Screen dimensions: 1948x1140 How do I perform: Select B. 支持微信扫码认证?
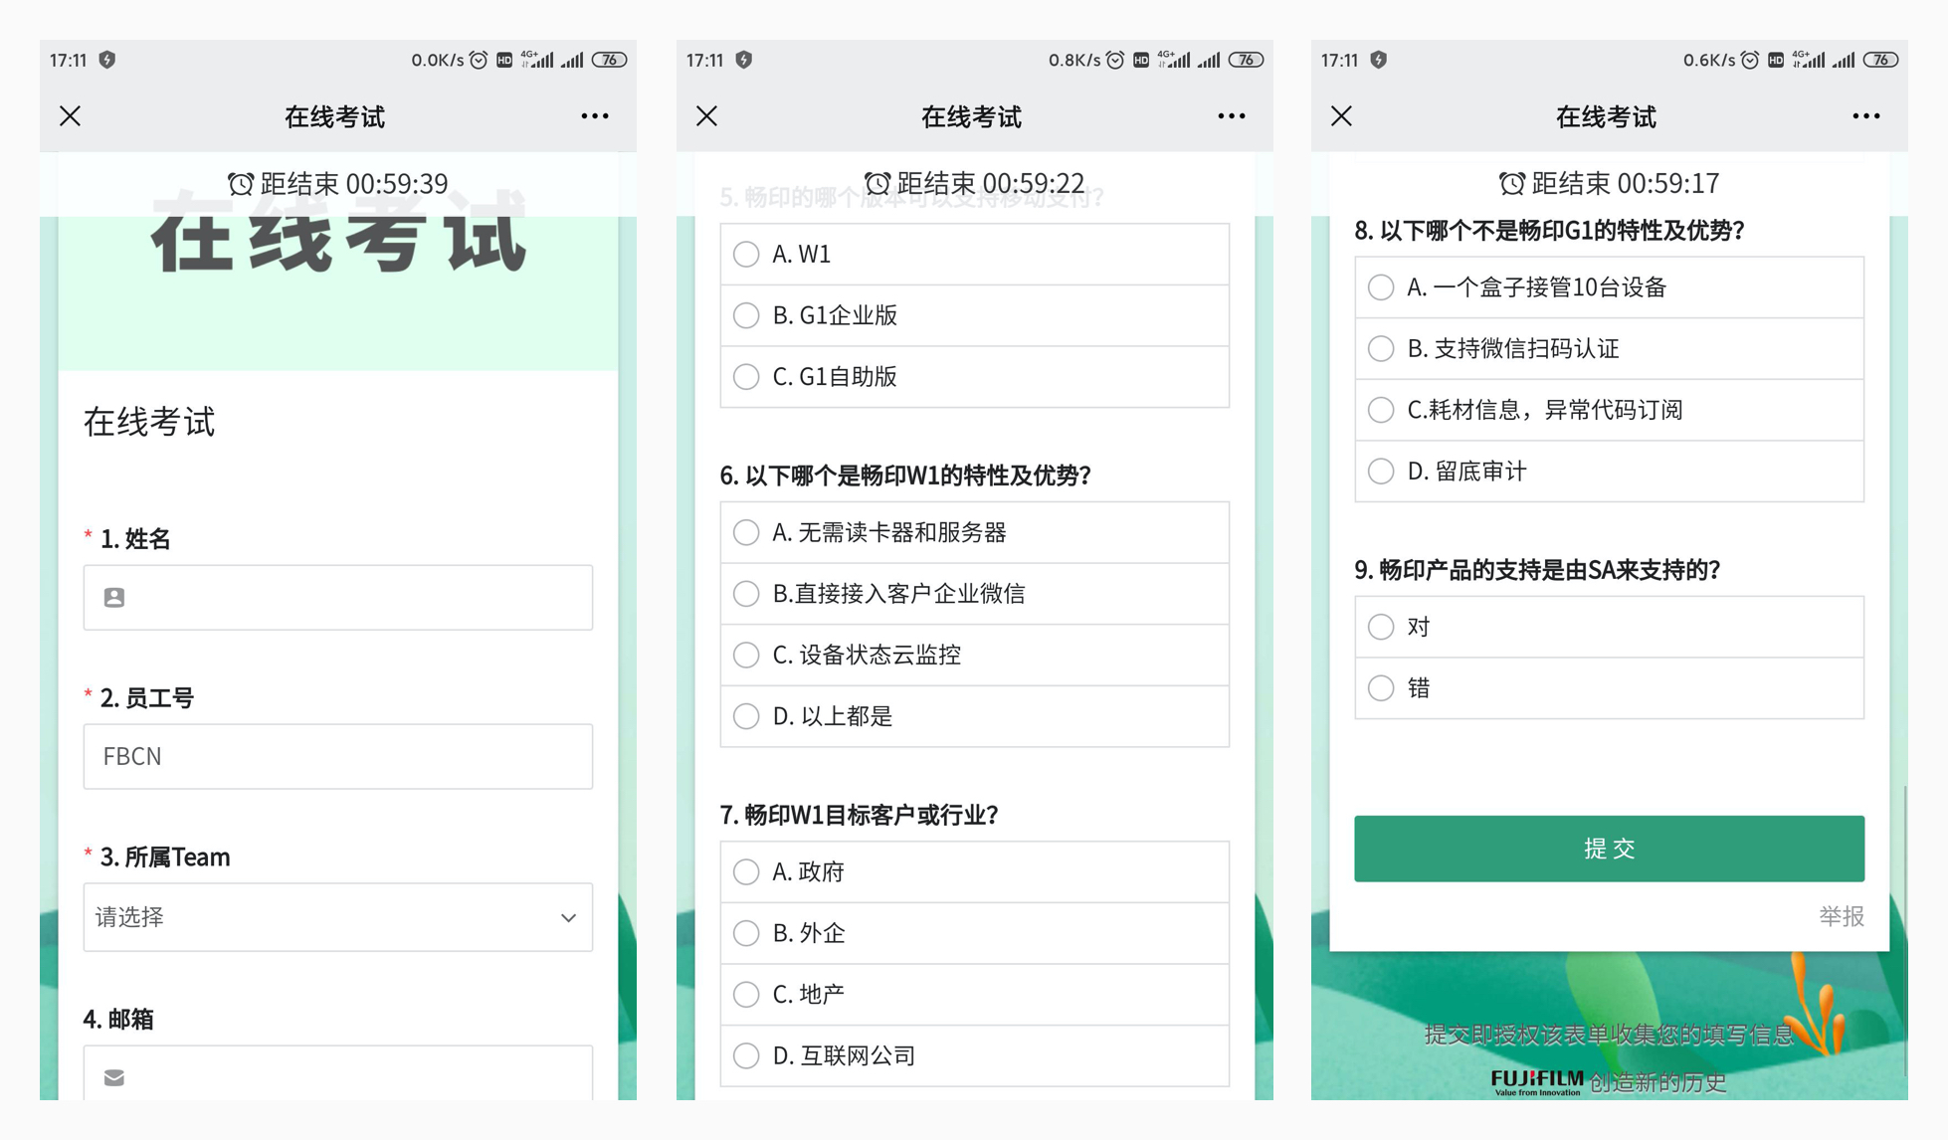click(x=1610, y=348)
